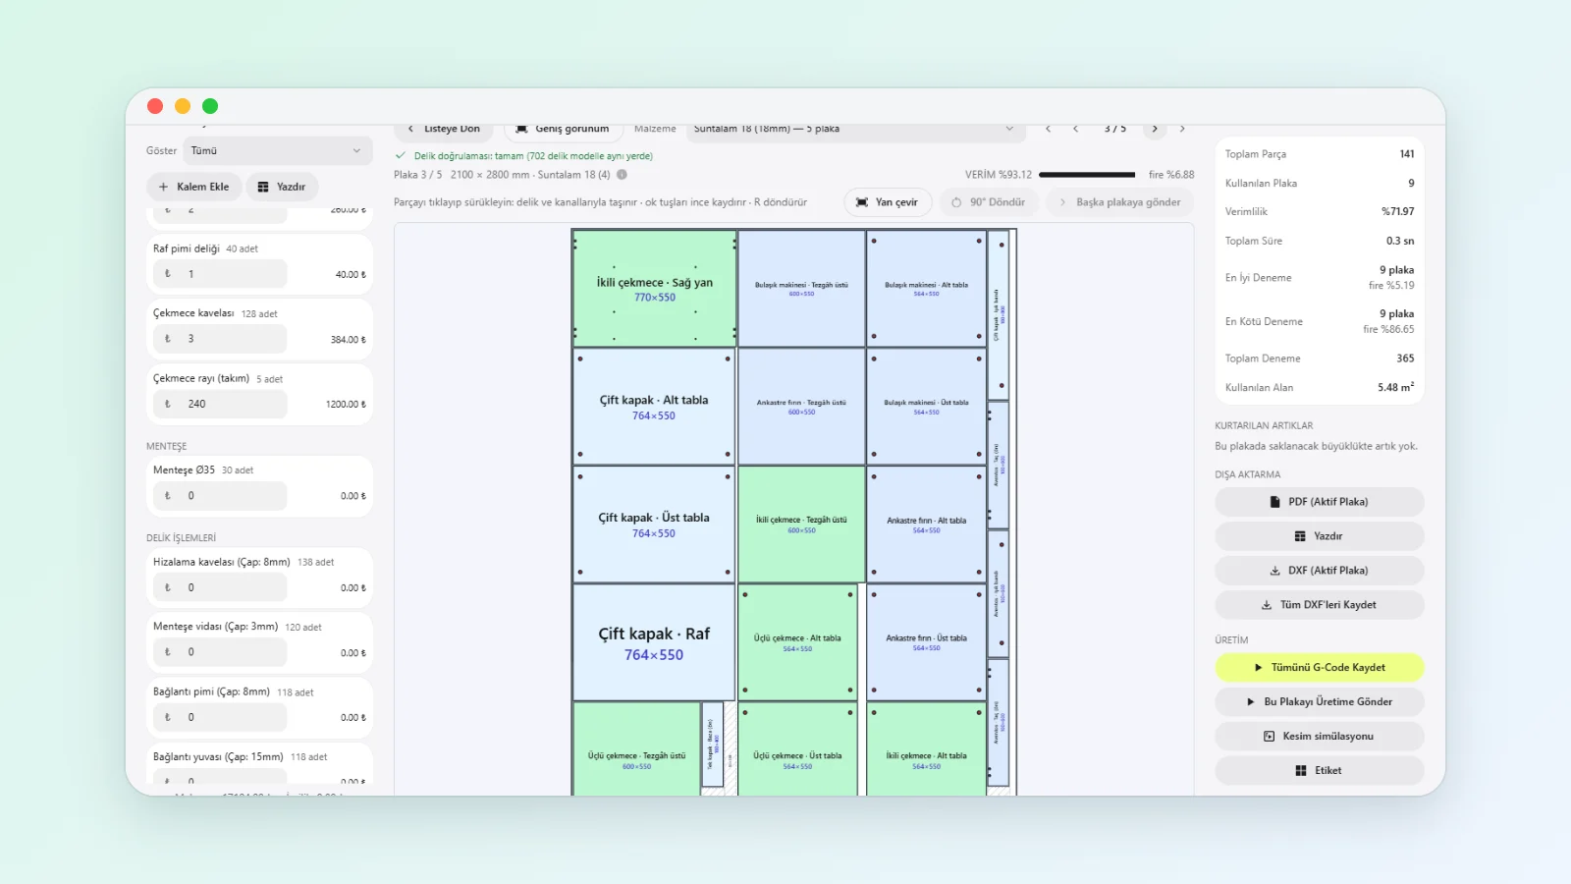
Task: Select the Çift kapak · Raf part
Action: click(x=654, y=642)
